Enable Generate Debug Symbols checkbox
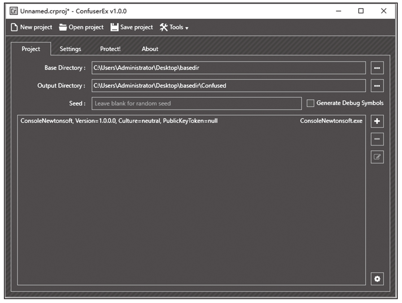The image size is (402, 303). 310,103
